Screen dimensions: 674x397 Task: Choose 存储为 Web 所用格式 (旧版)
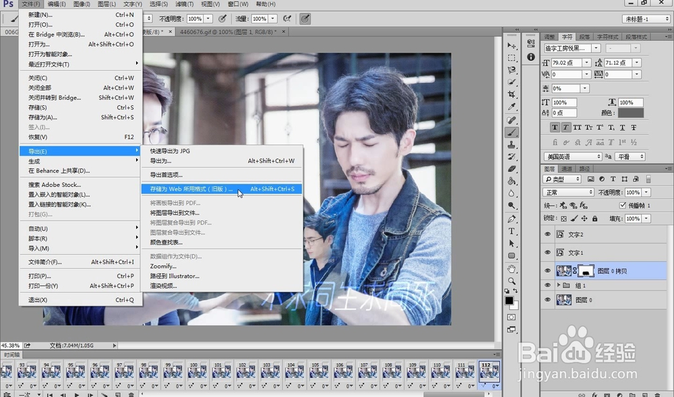(x=222, y=189)
